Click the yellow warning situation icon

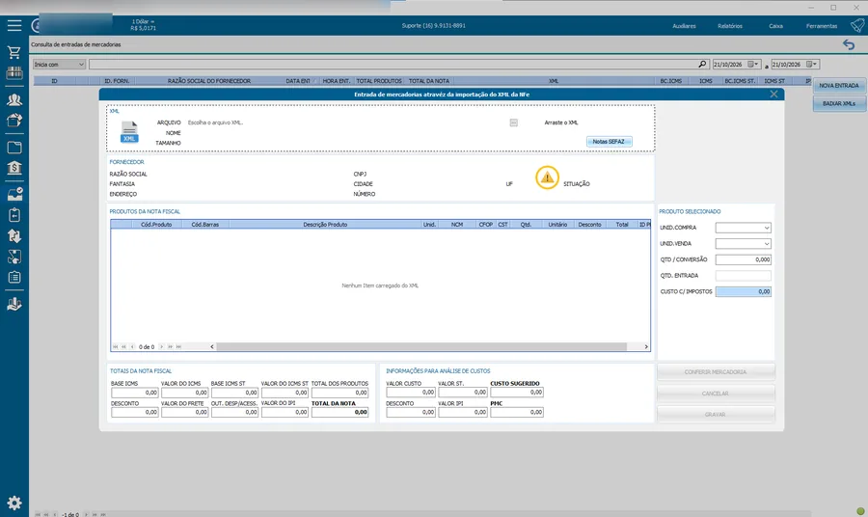[547, 177]
